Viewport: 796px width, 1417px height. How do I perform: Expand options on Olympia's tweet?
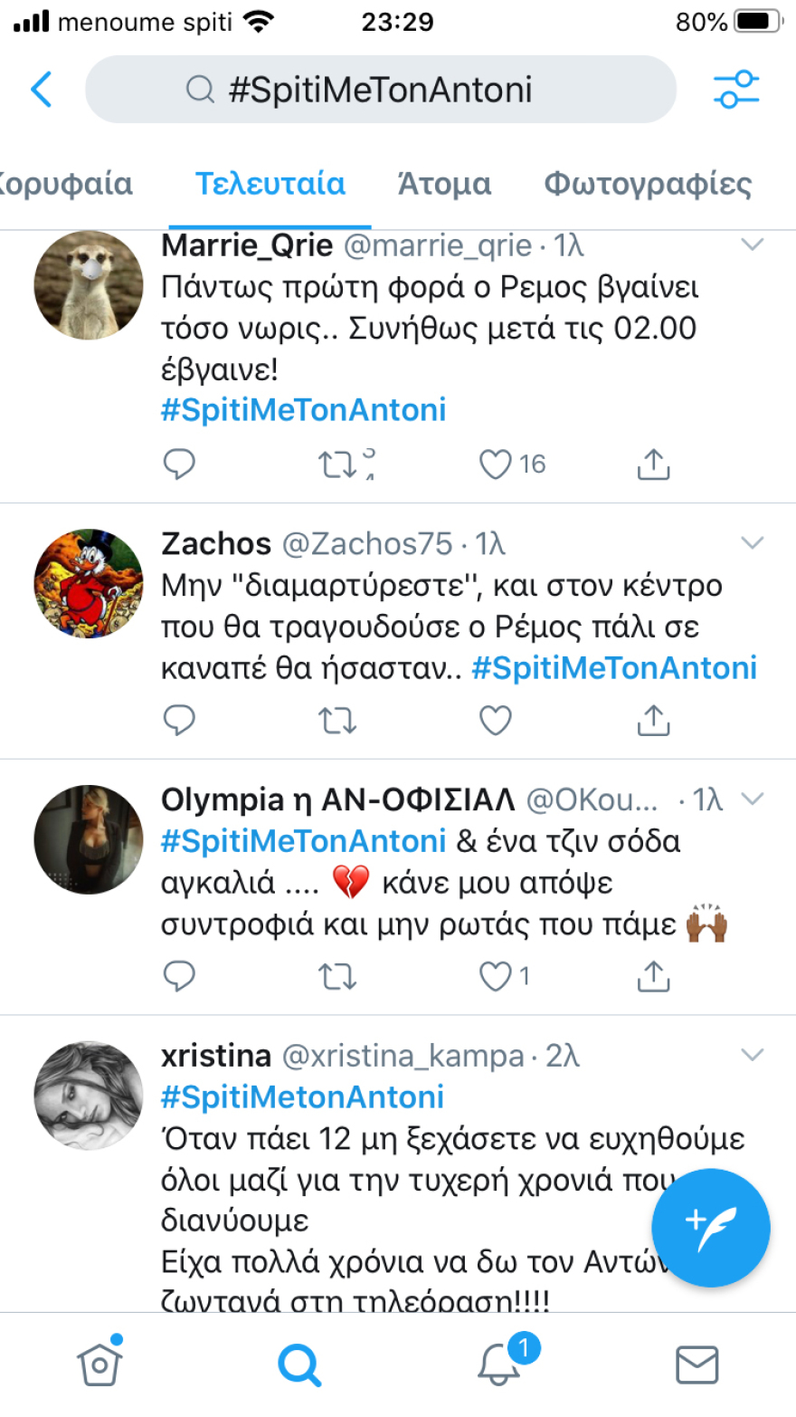point(751,799)
